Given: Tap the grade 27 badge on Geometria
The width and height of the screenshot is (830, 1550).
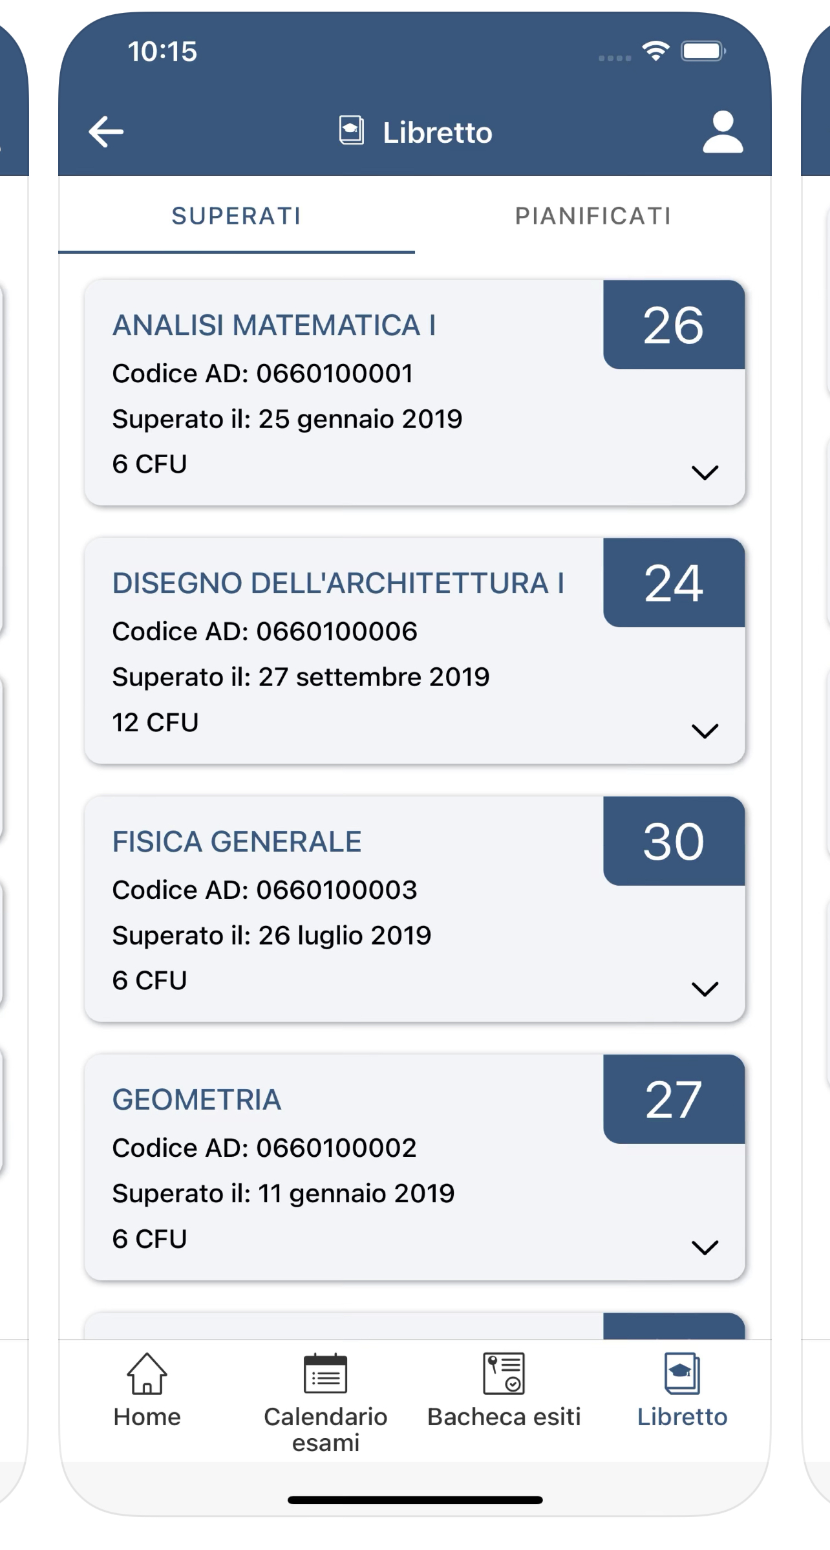Looking at the screenshot, I should pos(674,1099).
